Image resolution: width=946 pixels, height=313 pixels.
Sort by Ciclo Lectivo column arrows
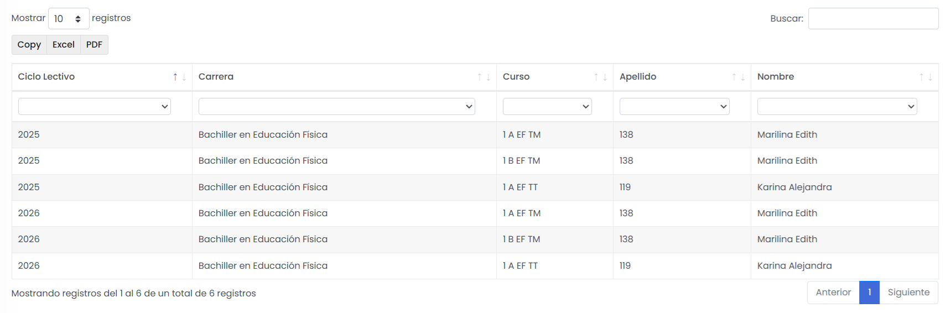click(x=180, y=77)
